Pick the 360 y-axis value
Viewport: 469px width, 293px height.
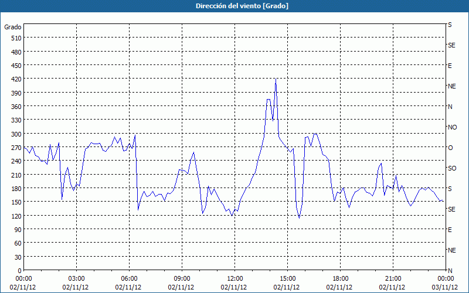pos(16,107)
